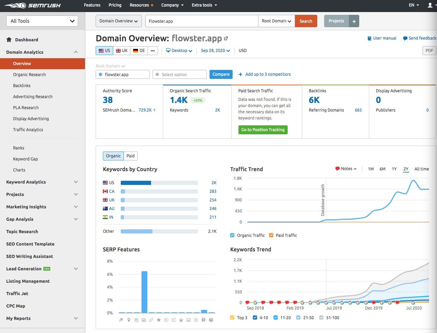Open the Sep 28, 2020 date dropdown

pyautogui.click(x=215, y=51)
